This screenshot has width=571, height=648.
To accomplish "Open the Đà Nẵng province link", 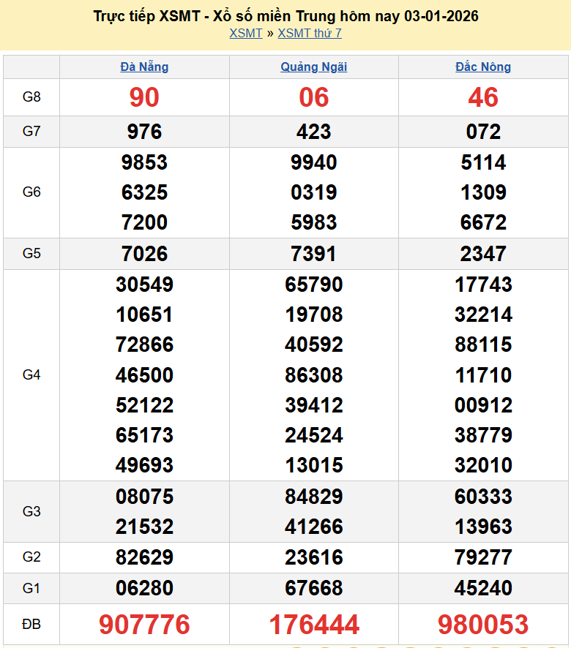I will click(144, 67).
